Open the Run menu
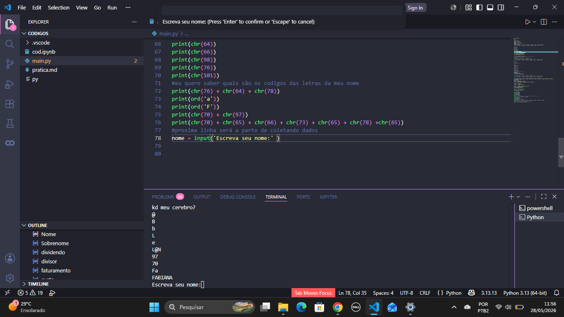The image size is (564, 317). click(112, 7)
